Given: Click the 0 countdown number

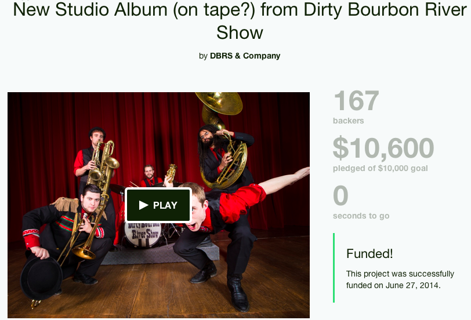Looking at the screenshot, I should [x=340, y=195].
